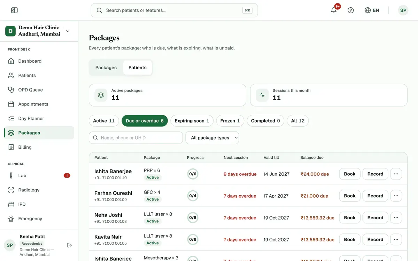Click patient name Farhan Qureshi
This screenshot has width=418, height=261.
(x=113, y=193)
